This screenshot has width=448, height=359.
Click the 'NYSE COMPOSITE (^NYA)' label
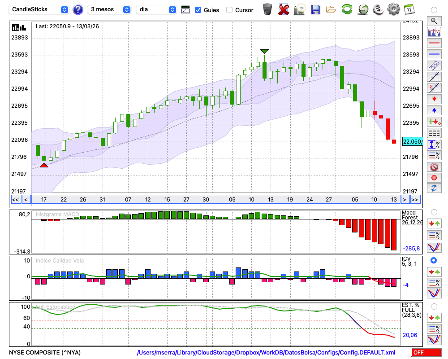click(x=45, y=352)
